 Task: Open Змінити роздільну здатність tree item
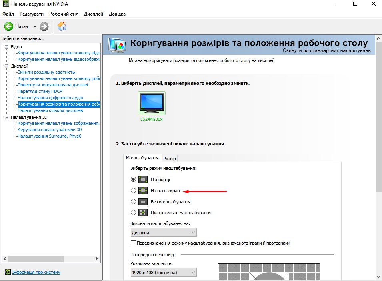(46, 72)
